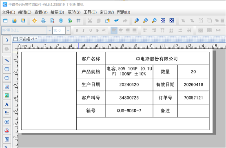226x148 pixels.
Task: Expand the font name dropdown arrow
Action: [x=50, y=31]
